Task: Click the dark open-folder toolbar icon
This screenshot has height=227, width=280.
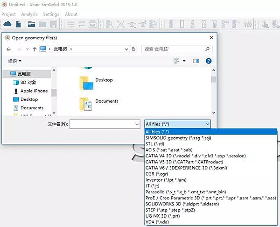Action: (x=31, y=24)
